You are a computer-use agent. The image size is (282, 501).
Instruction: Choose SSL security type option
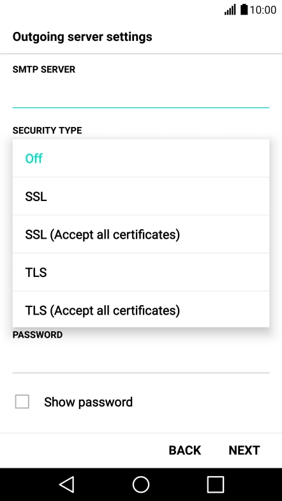click(141, 196)
